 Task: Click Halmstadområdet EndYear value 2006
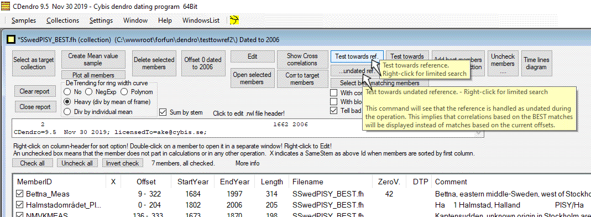[x=234, y=205]
